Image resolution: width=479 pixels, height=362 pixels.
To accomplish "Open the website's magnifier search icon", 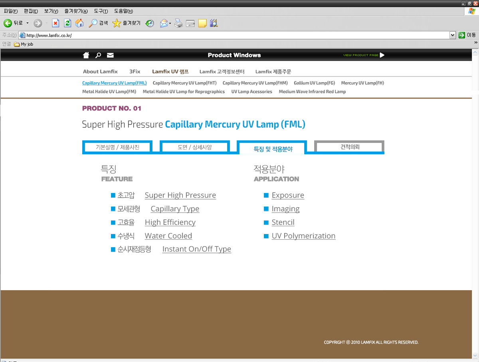I will click(98, 55).
